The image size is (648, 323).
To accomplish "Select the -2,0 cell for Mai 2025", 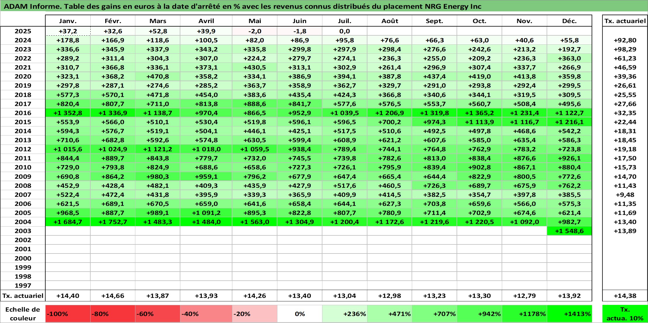I will pos(255,31).
